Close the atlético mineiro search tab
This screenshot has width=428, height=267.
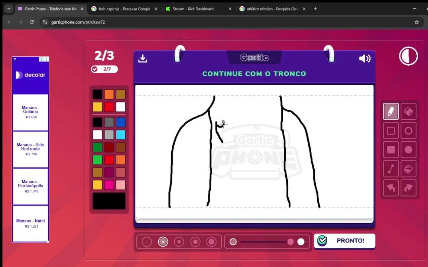click(304, 9)
